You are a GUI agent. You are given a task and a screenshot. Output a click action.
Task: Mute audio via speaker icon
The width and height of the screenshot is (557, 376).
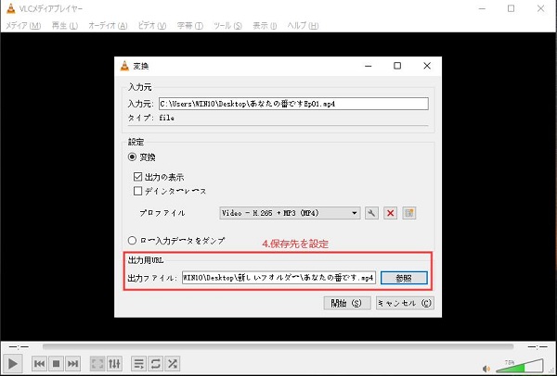[486, 369]
